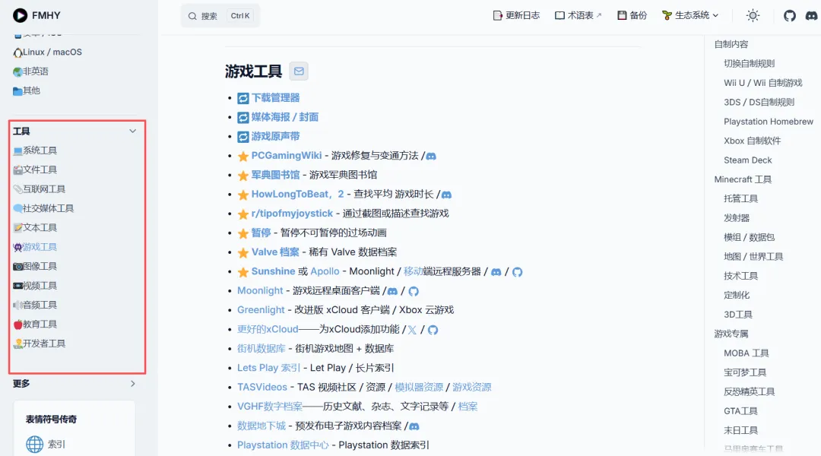Select 游戏工具 in sidebar
This screenshot has height=456, width=821.
tap(35, 247)
